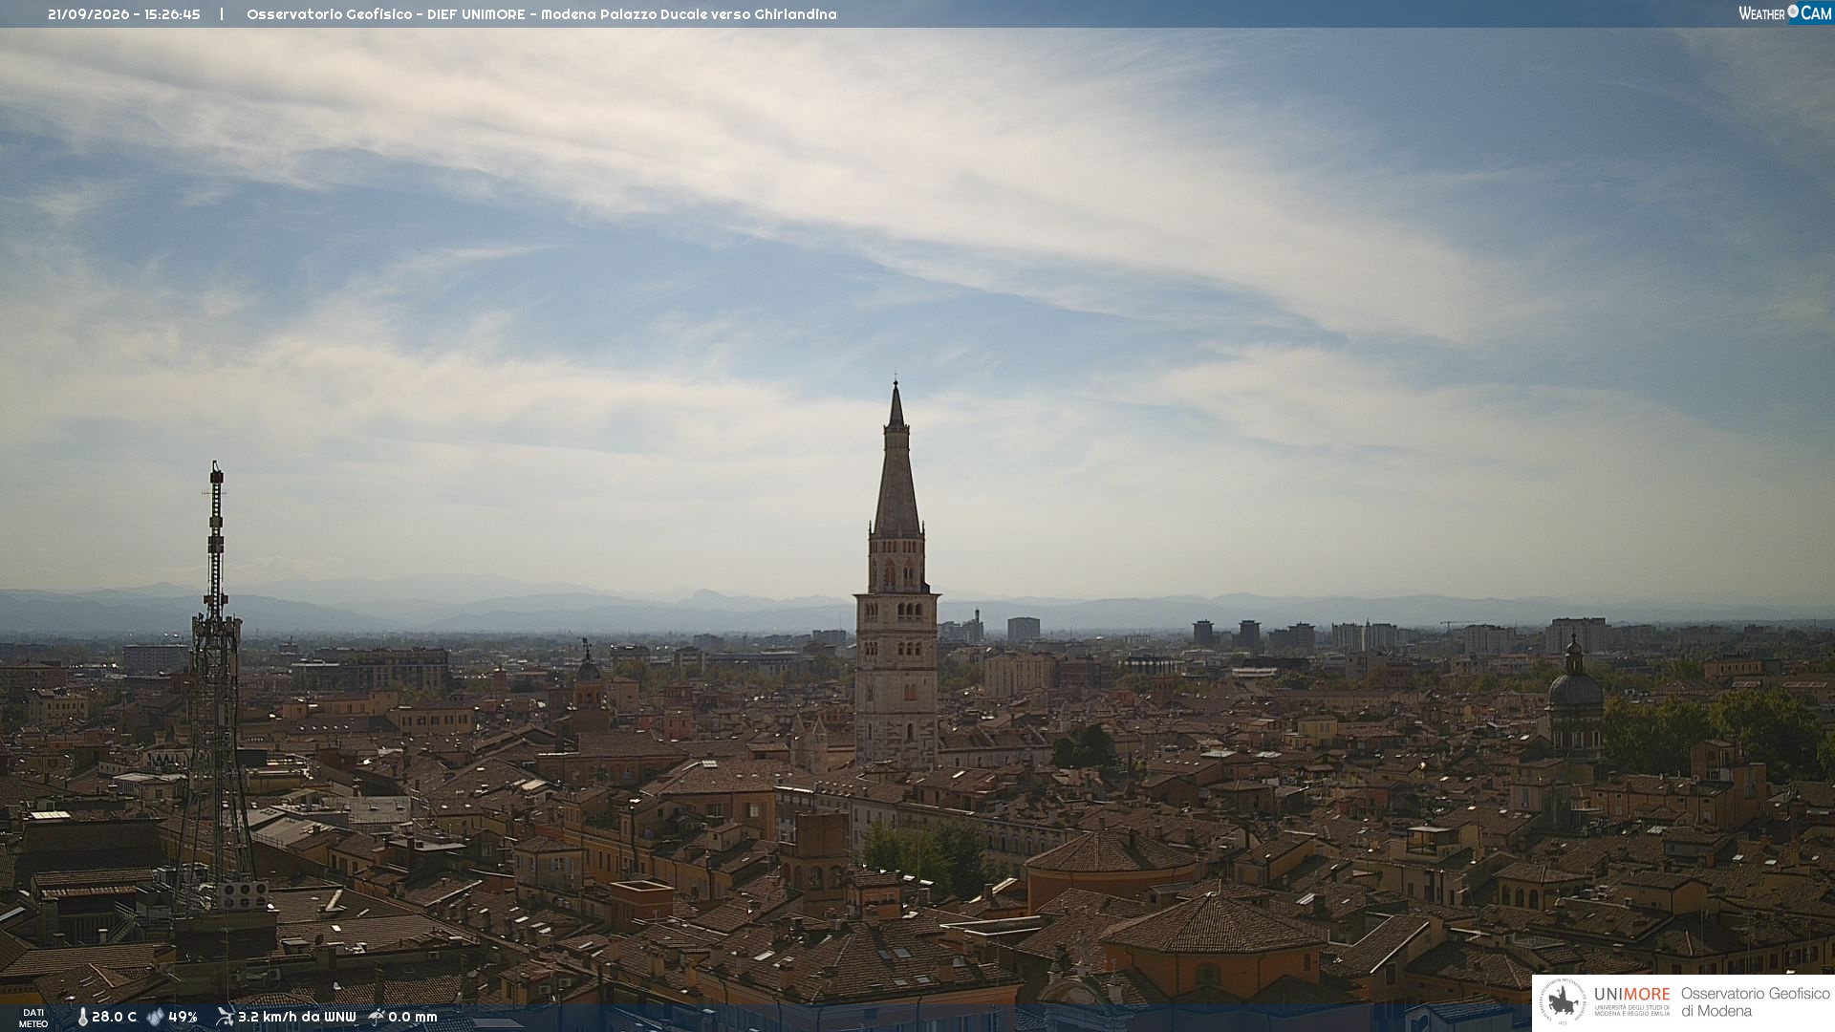Screen dimensions: 1835x1032
Task: Click the rain umbrella precipitation icon
Action: [x=377, y=1017]
